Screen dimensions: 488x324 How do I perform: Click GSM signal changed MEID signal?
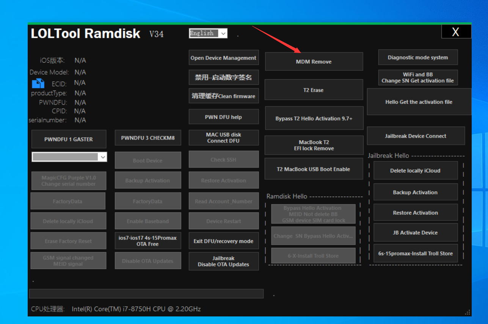pos(68,261)
